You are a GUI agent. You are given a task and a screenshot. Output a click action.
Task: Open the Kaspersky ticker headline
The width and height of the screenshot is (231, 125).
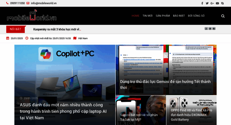57,30
